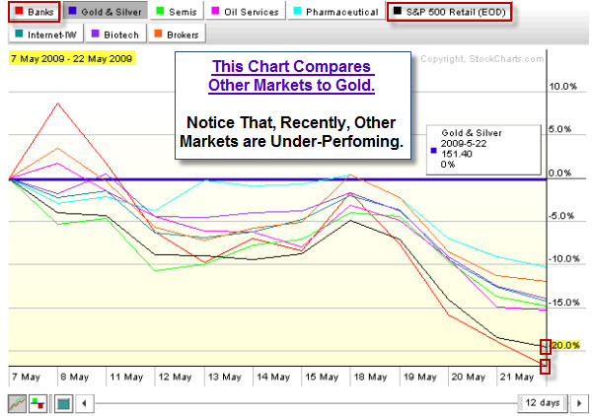Click the timeline slider track

tap(296, 402)
